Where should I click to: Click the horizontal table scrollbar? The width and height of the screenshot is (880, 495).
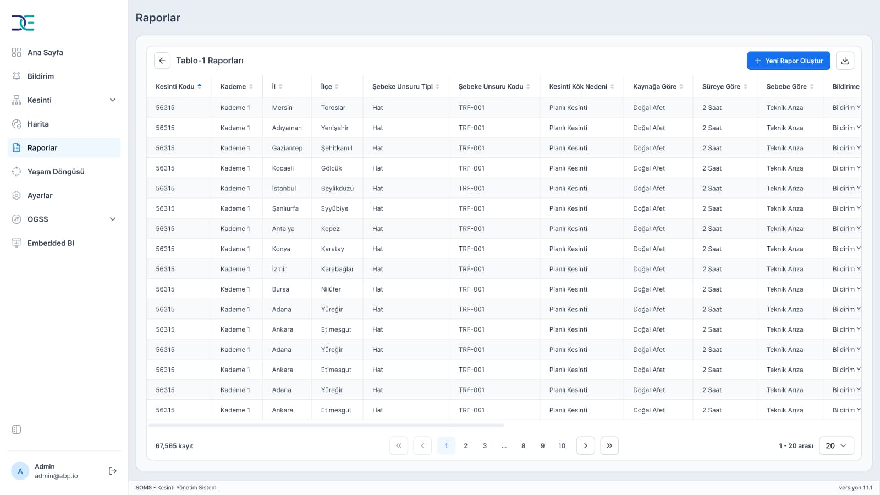(x=326, y=425)
